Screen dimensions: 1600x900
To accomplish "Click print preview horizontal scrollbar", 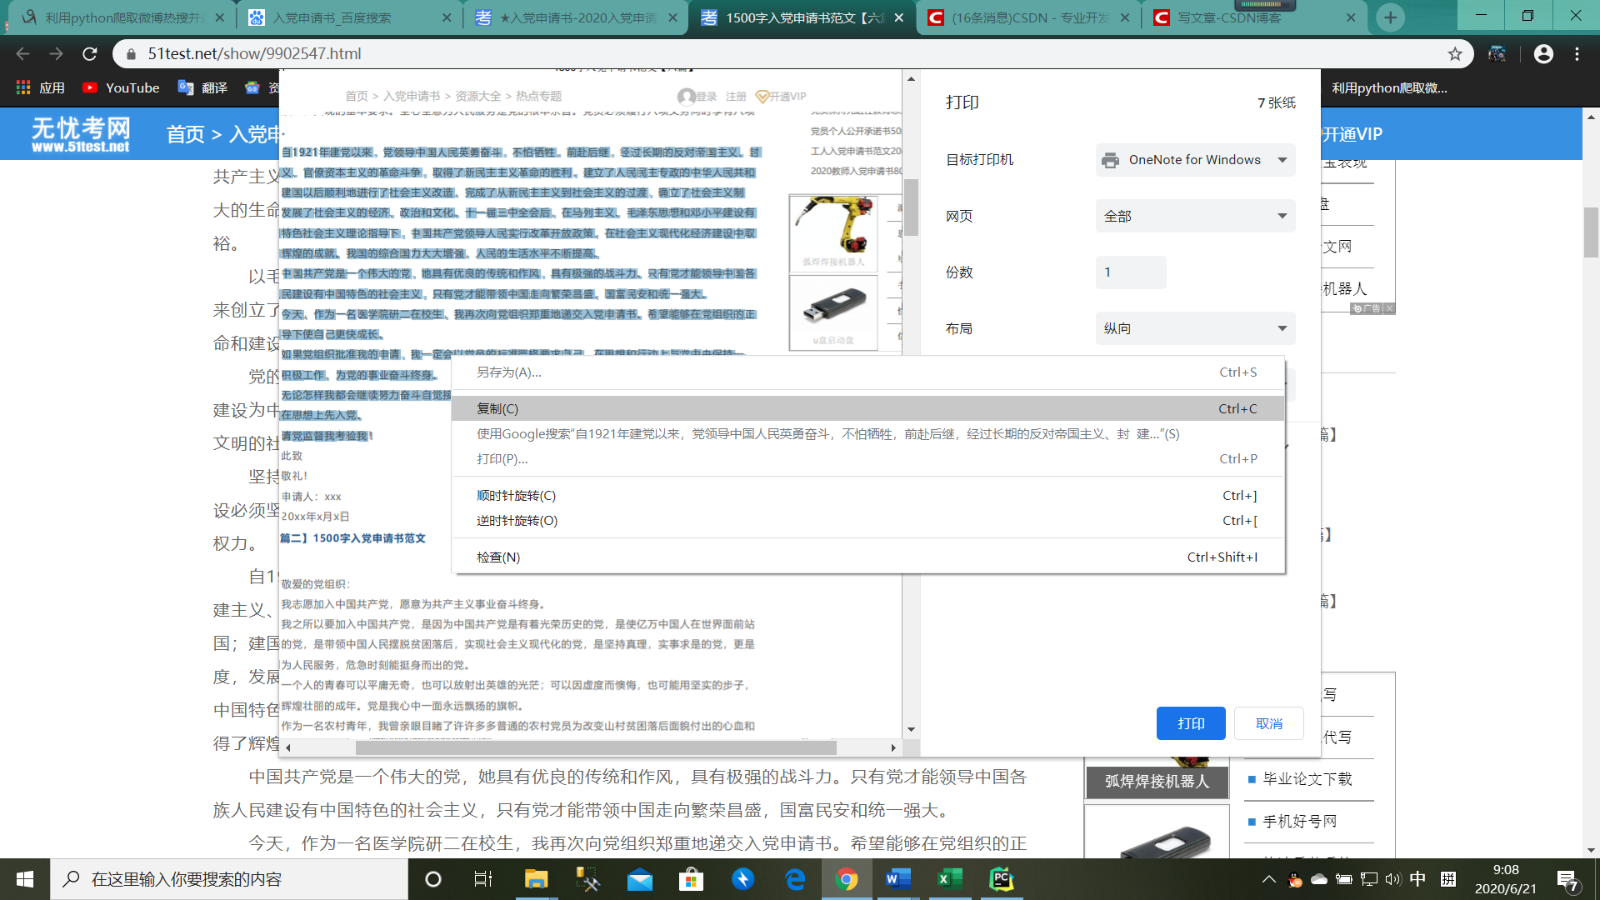I will pyautogui.click(x=595, y=747).
